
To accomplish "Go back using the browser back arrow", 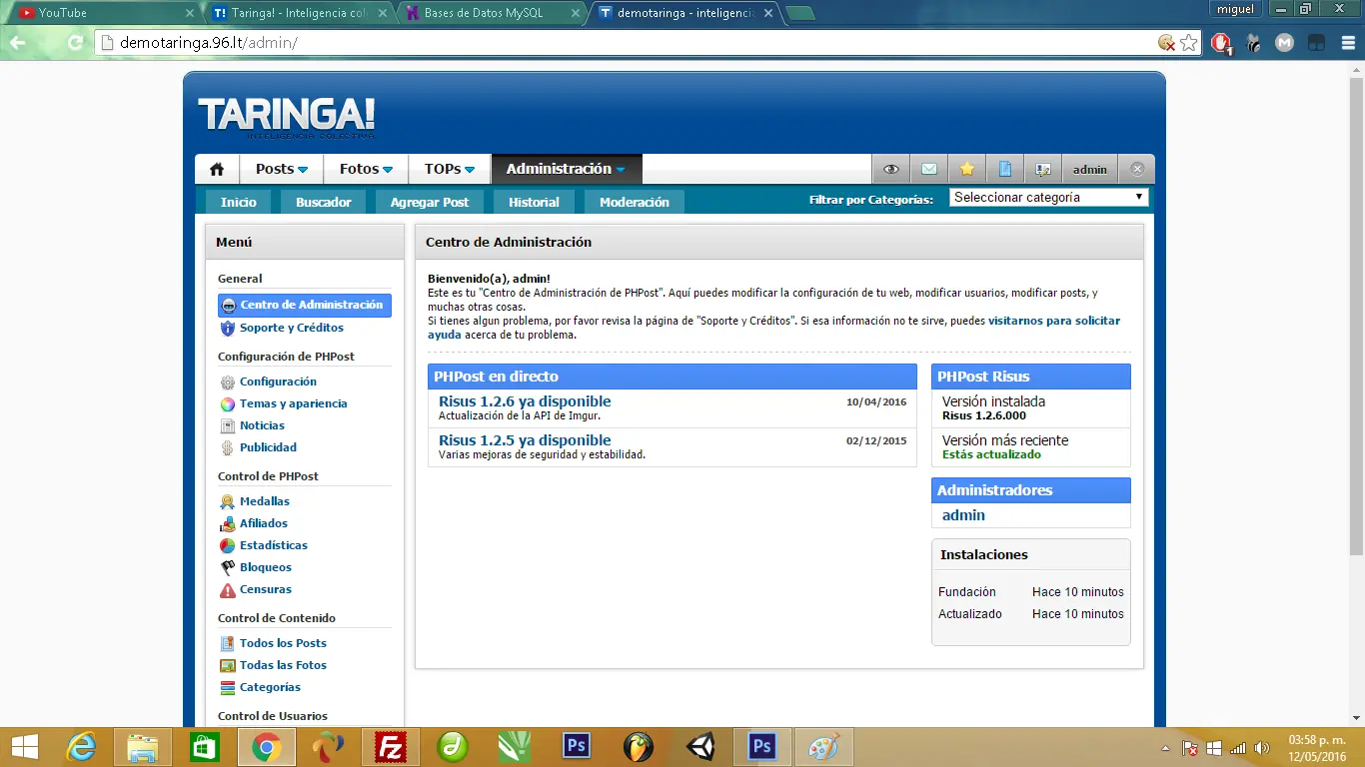I will click(x=18, y=43).
